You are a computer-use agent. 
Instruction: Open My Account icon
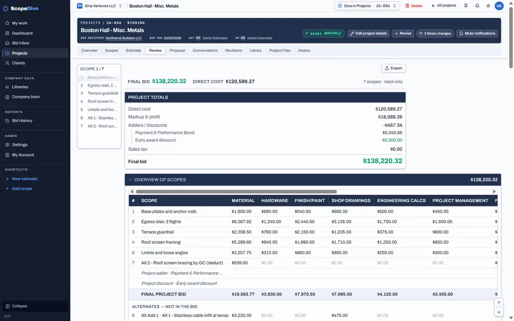coord(7,155)
